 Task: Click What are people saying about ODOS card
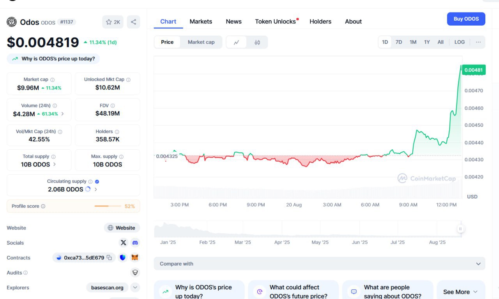click(x=388, y=290)
